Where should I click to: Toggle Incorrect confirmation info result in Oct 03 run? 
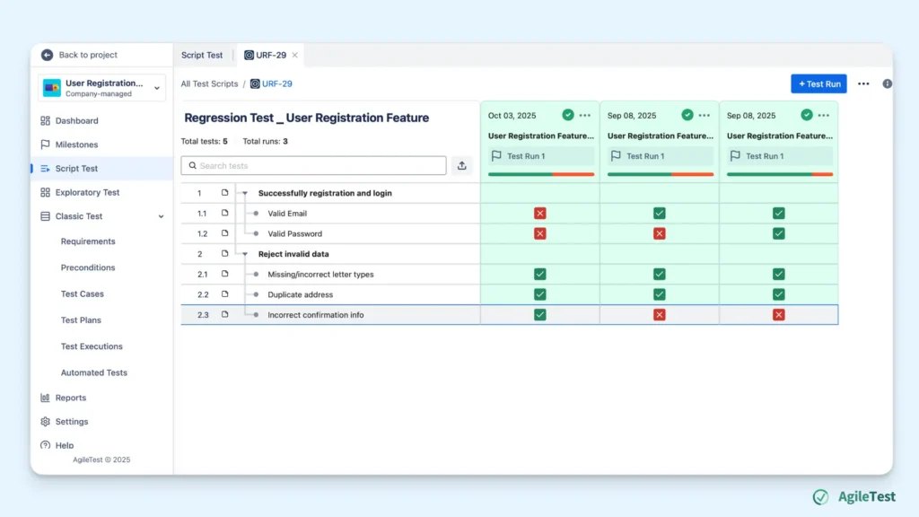[539, 315]
